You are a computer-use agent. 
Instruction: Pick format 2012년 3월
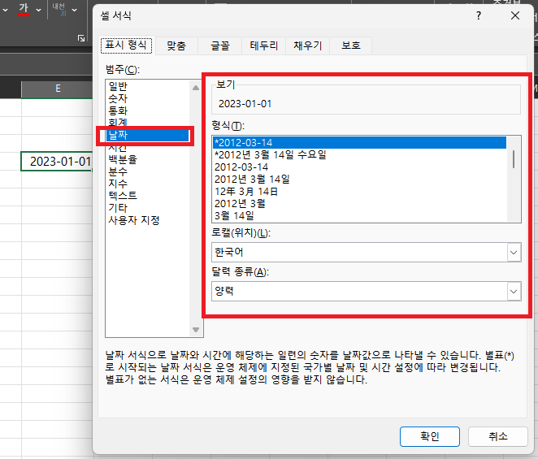click(x=359, y=204)
